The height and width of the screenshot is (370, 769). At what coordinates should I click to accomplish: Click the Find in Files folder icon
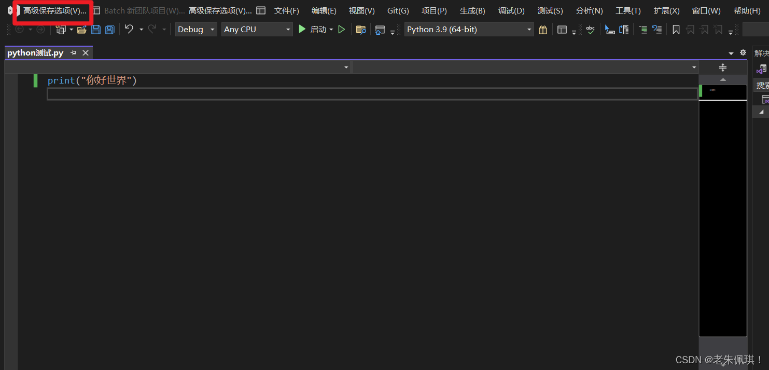(x=361, y=30)
